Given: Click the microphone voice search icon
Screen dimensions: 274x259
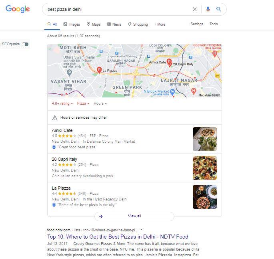Looking at the screenshot, I should click(x=208, y=9).
